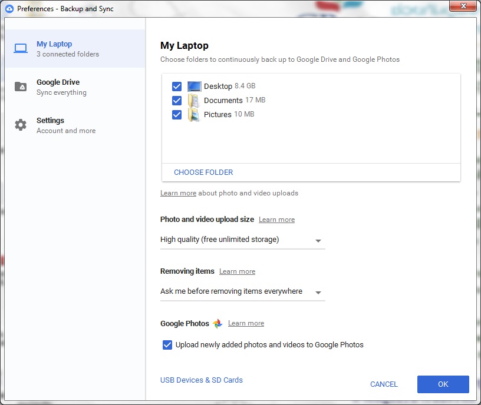This screenshot has height=405, width=481.
Task: Click the Desktop folder icon
Action: [x=194, y=87]
